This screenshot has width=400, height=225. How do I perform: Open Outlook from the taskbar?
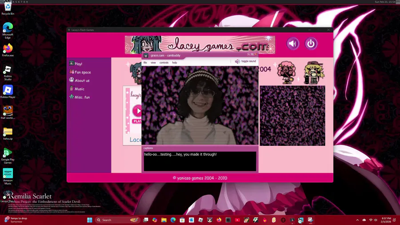191,220
